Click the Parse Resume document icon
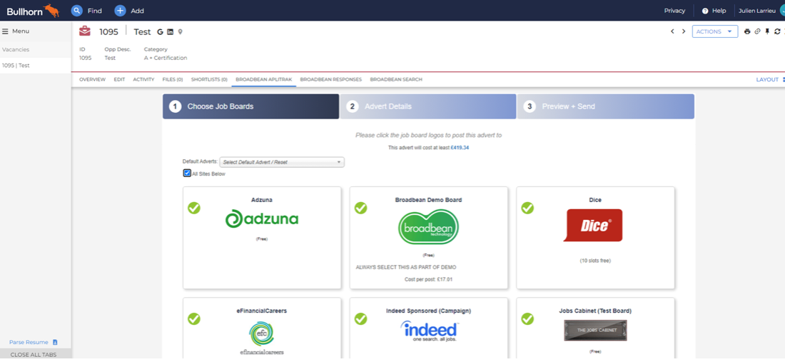This screenshot has width=785, height=362. coord(55,343)
